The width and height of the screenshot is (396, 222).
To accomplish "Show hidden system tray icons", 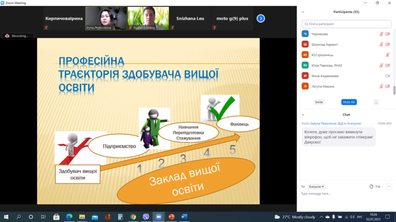I will pyautogui.click(x=321, y=217).
